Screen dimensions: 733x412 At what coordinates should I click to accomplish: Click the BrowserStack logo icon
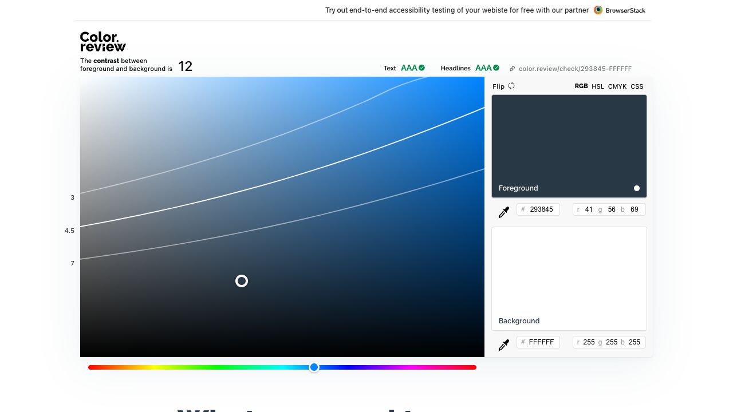[x=598, y=10]
